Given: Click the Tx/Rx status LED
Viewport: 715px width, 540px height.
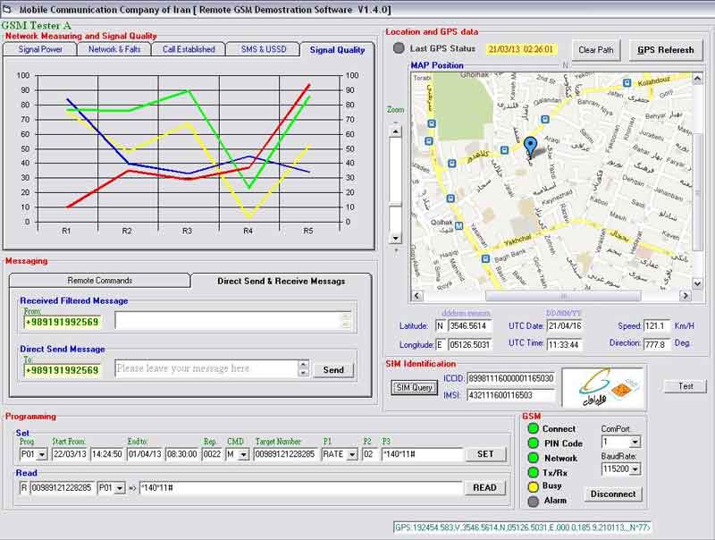Looking at the screenshot, I should coord(533,472).
